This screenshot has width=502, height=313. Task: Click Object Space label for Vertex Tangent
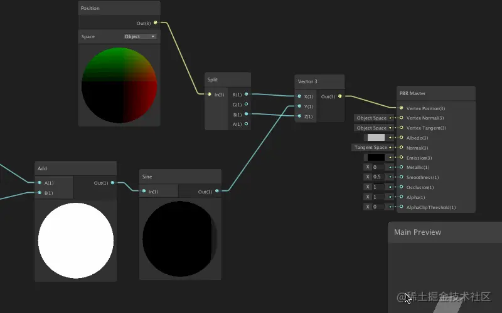pos(371,128)
